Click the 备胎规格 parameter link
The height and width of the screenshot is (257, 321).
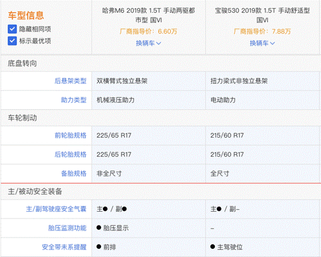(x=74, y=174)
